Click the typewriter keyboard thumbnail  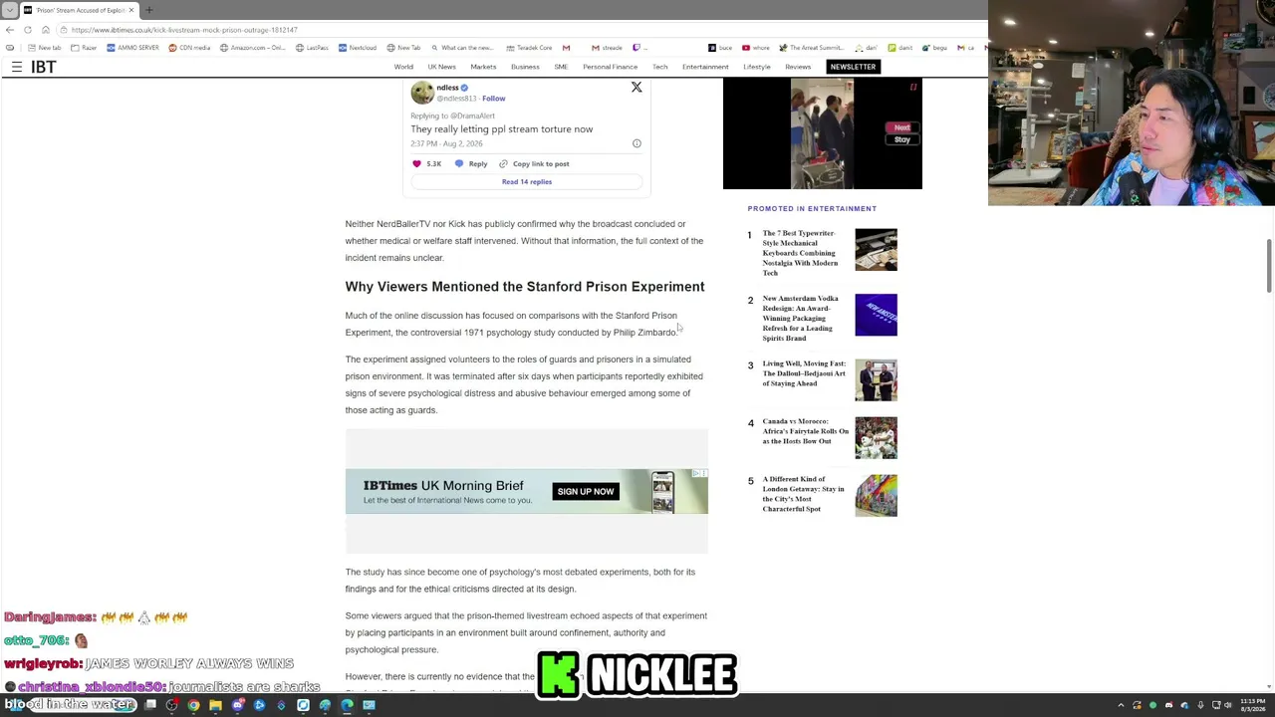[x=876, y=250]
